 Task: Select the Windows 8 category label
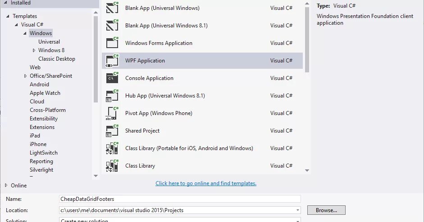click(51, 50)
